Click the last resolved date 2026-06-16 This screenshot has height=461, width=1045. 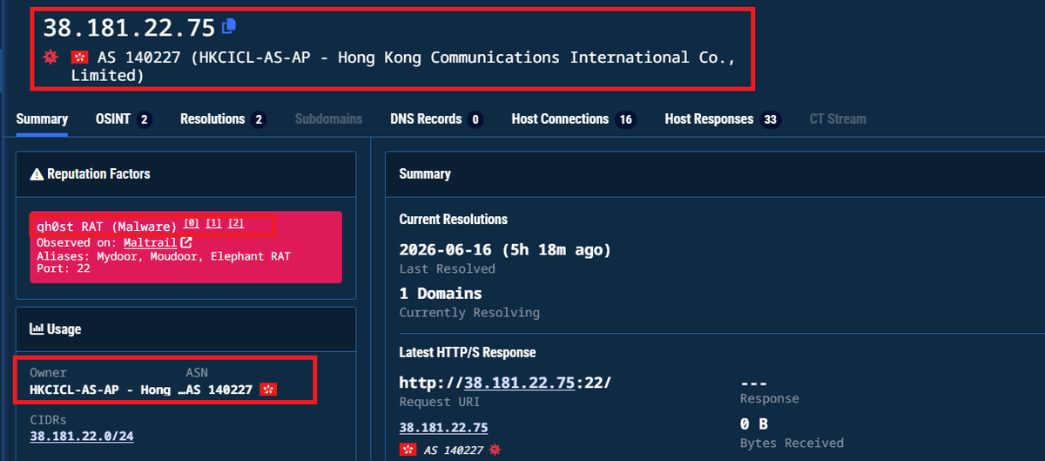pos(505,250)
